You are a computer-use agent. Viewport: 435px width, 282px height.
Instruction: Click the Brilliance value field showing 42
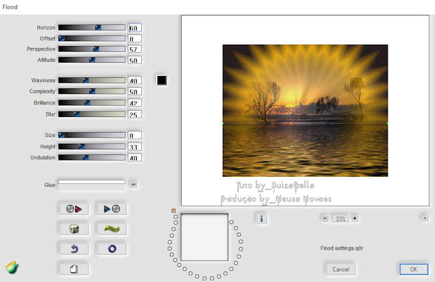tap(135, 103)
